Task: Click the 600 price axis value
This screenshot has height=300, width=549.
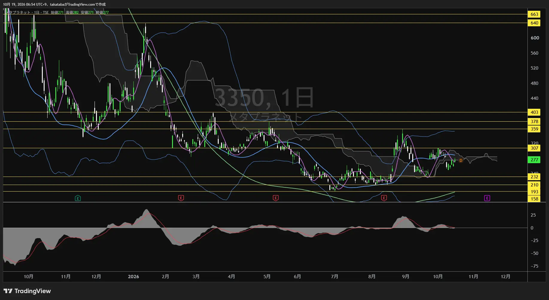Action: (x=535, y=38)
